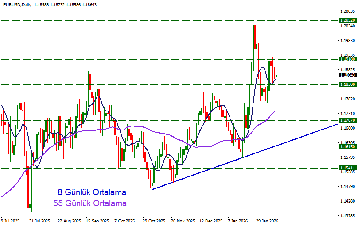
Task: Select the 1.15411 lowest green level label
Action: click(346, 168)
